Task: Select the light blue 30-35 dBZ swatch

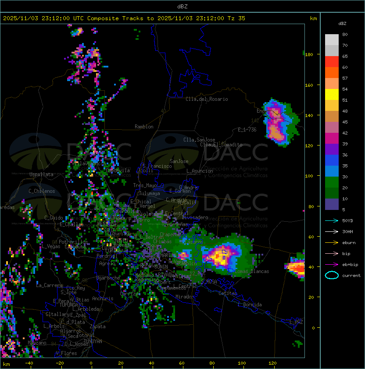Action: [x=332, y=171]
